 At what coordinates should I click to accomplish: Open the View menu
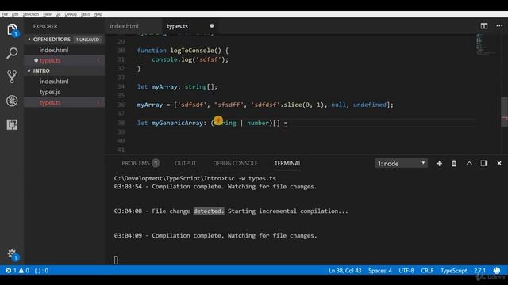point(47,14)
